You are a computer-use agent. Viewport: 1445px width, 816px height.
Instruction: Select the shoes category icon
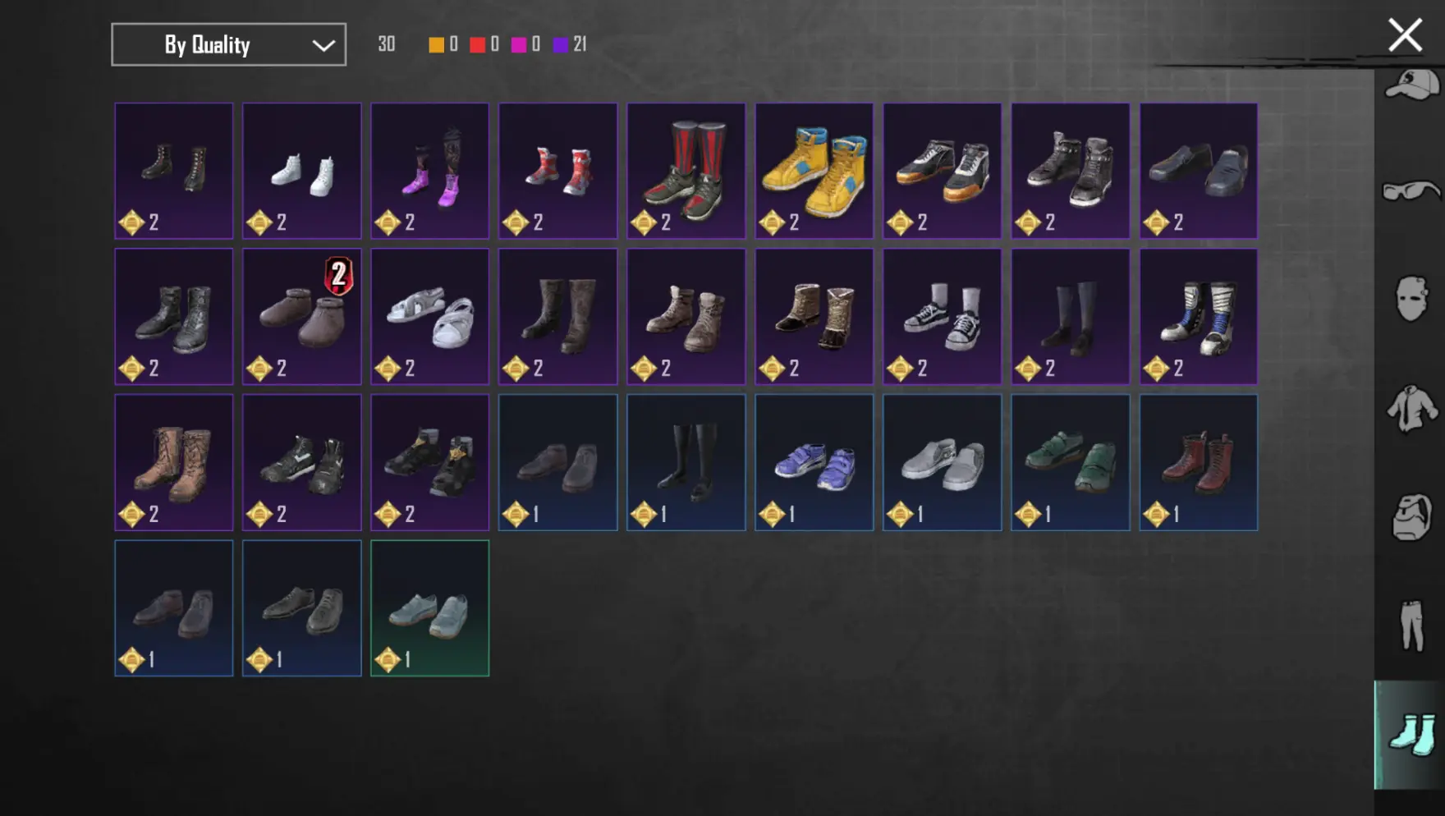[1411, 734]
